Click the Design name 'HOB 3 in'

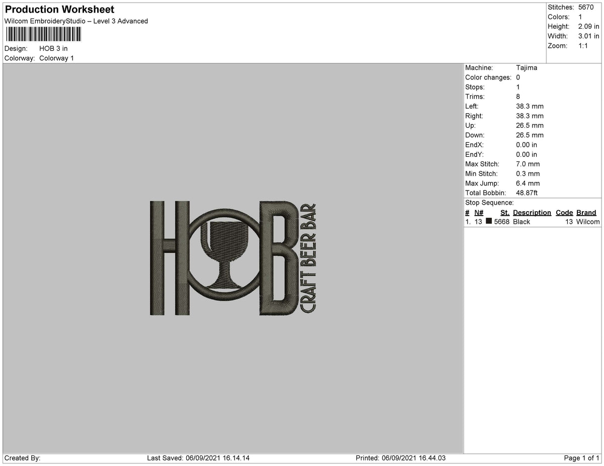pyautogui.click(x=52, y=49)
